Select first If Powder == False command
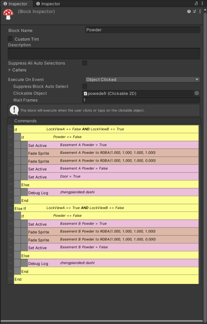The width and height of the screenshot is (207, 324). (110, 137)
